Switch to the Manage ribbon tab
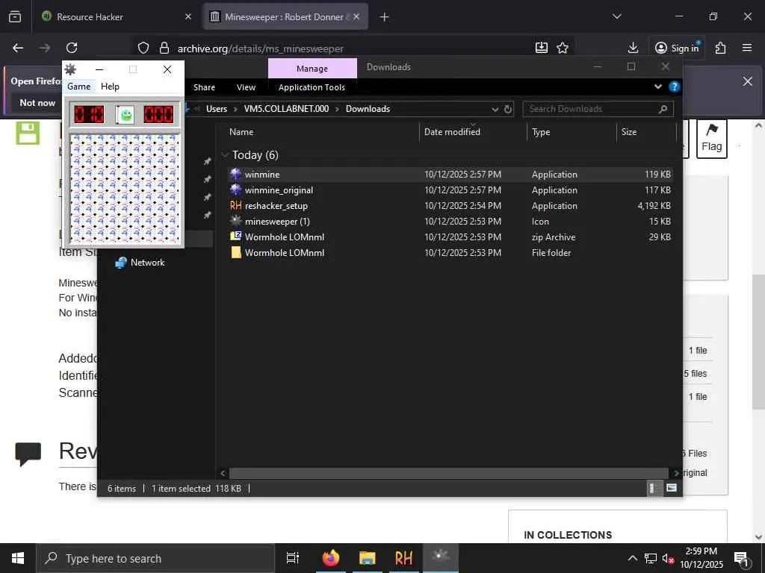The image size is (765, 573). pos(312,69)
